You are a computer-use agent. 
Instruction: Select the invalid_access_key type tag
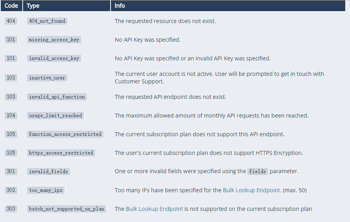coord(54,58)
